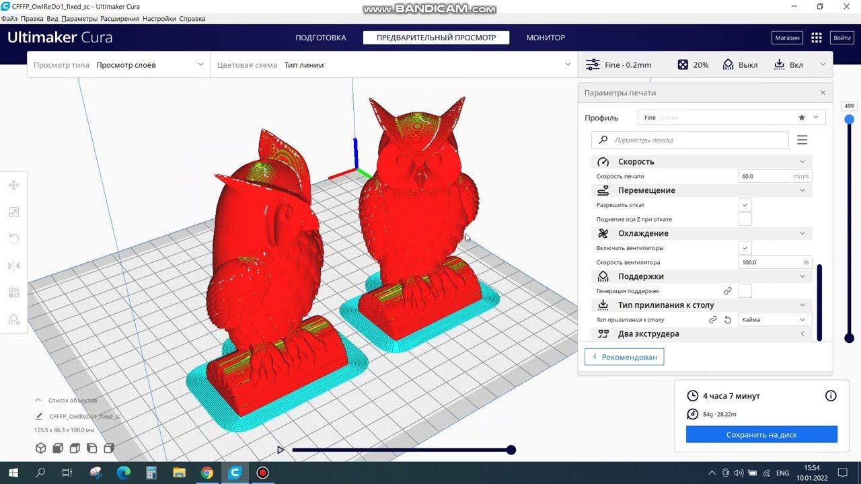The height and width of the screenshot is (484, 861).
Task: Click edit pencil icon beside object name
Action: coord(39,416)
